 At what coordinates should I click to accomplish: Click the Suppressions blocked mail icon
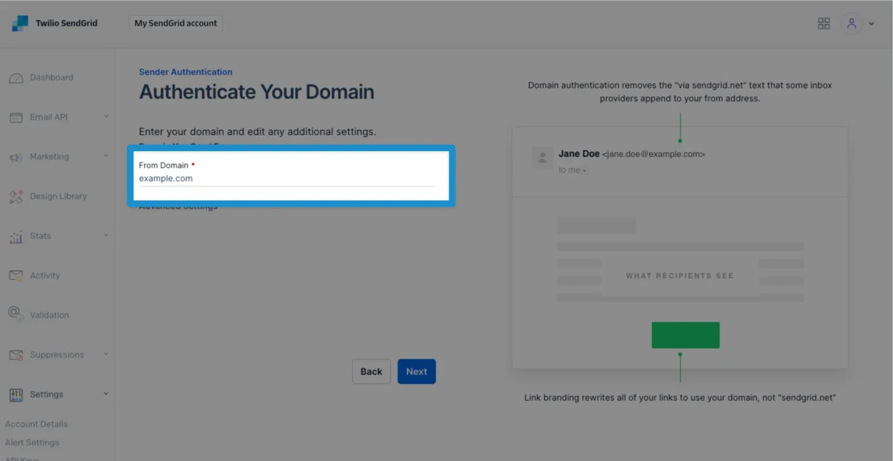(16, 355)
